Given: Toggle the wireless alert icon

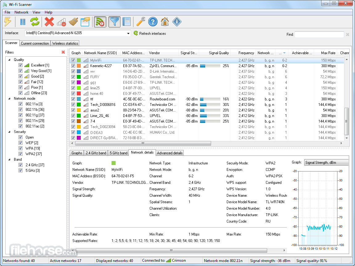Looking at the screenshot, I should (x=100, y=22).
